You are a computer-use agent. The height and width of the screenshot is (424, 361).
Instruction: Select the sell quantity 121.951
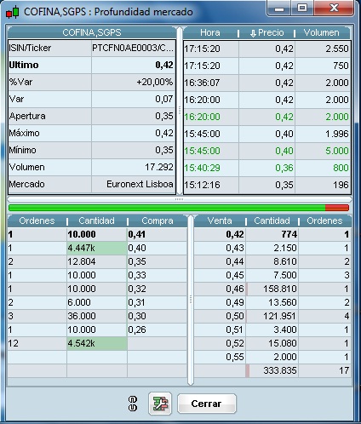point(280,316)
